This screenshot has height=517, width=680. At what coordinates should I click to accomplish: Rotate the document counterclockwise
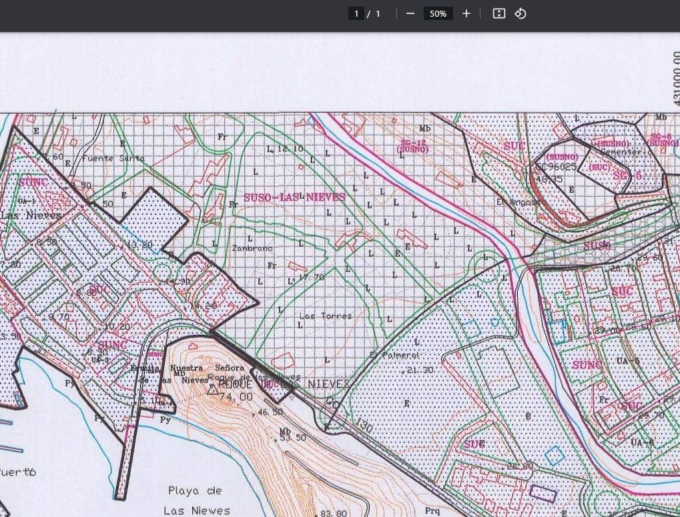click(521, 13)
